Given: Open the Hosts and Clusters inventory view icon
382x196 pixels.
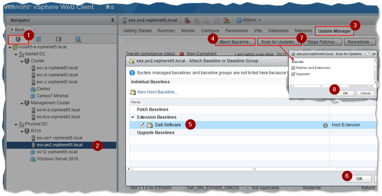Looking at the screenshot, I should coord(18,39).
